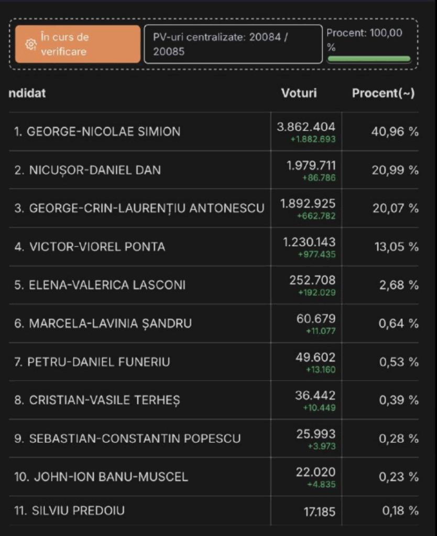437x536 pixels.
Task: Click the "Procent: 100,00 %" label
Action: [x=365, y=39]
